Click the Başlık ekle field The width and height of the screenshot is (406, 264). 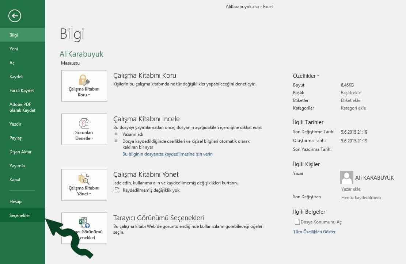click(x=350, y=93)
